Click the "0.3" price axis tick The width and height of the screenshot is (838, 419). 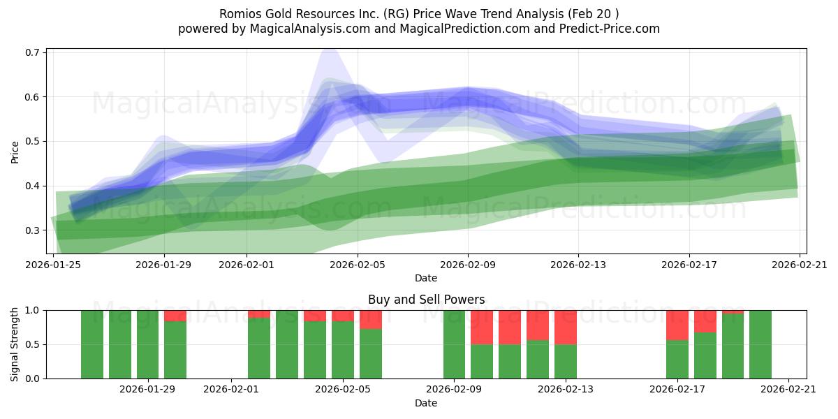[x=34, y=230]
